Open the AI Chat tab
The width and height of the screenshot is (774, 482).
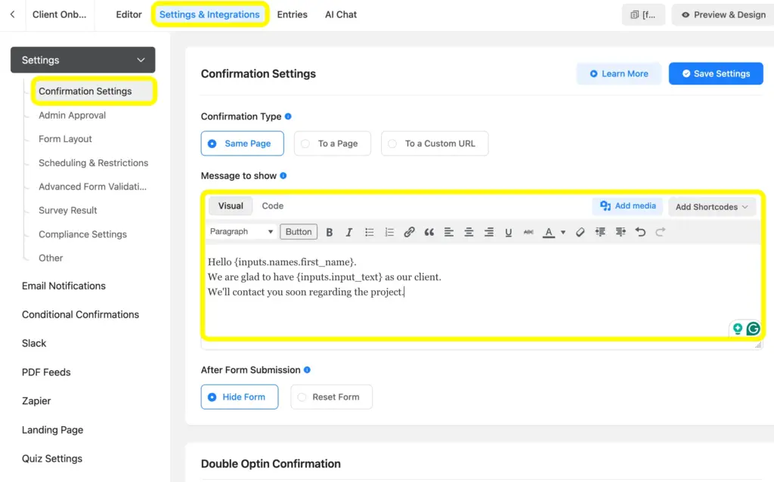click(341, 14)
